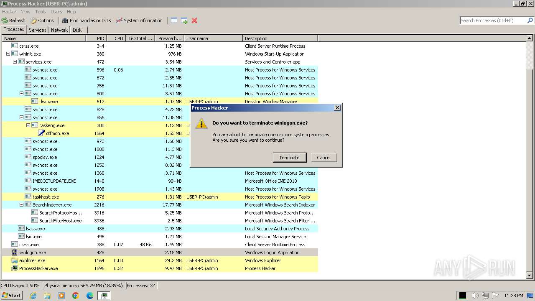Viewport: 535px width, 301px height.
Task: Open Microsoft Edge from taskbar
Action: coord(90,296)
